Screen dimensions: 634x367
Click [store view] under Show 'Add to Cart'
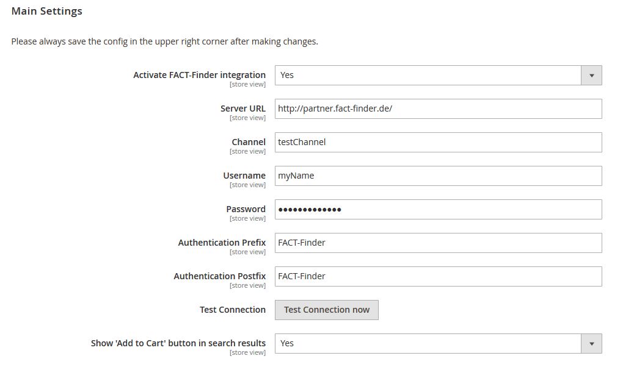247,352
